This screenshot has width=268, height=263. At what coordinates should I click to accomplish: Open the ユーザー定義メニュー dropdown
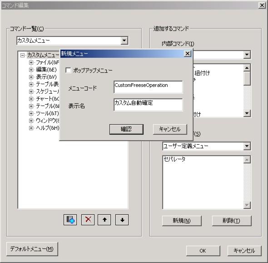247,146
